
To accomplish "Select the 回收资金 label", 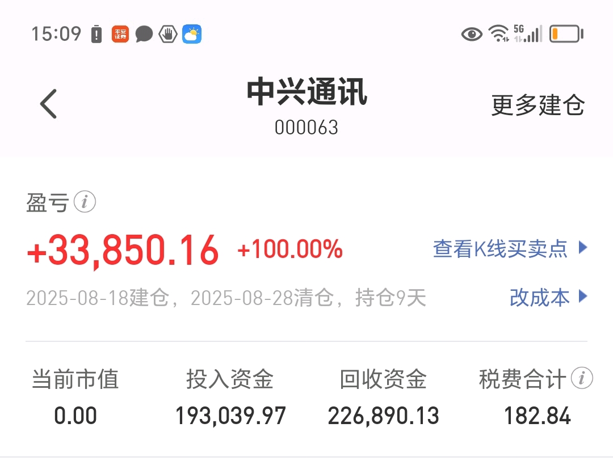I will pyautogui.click(x=383, y=379).
